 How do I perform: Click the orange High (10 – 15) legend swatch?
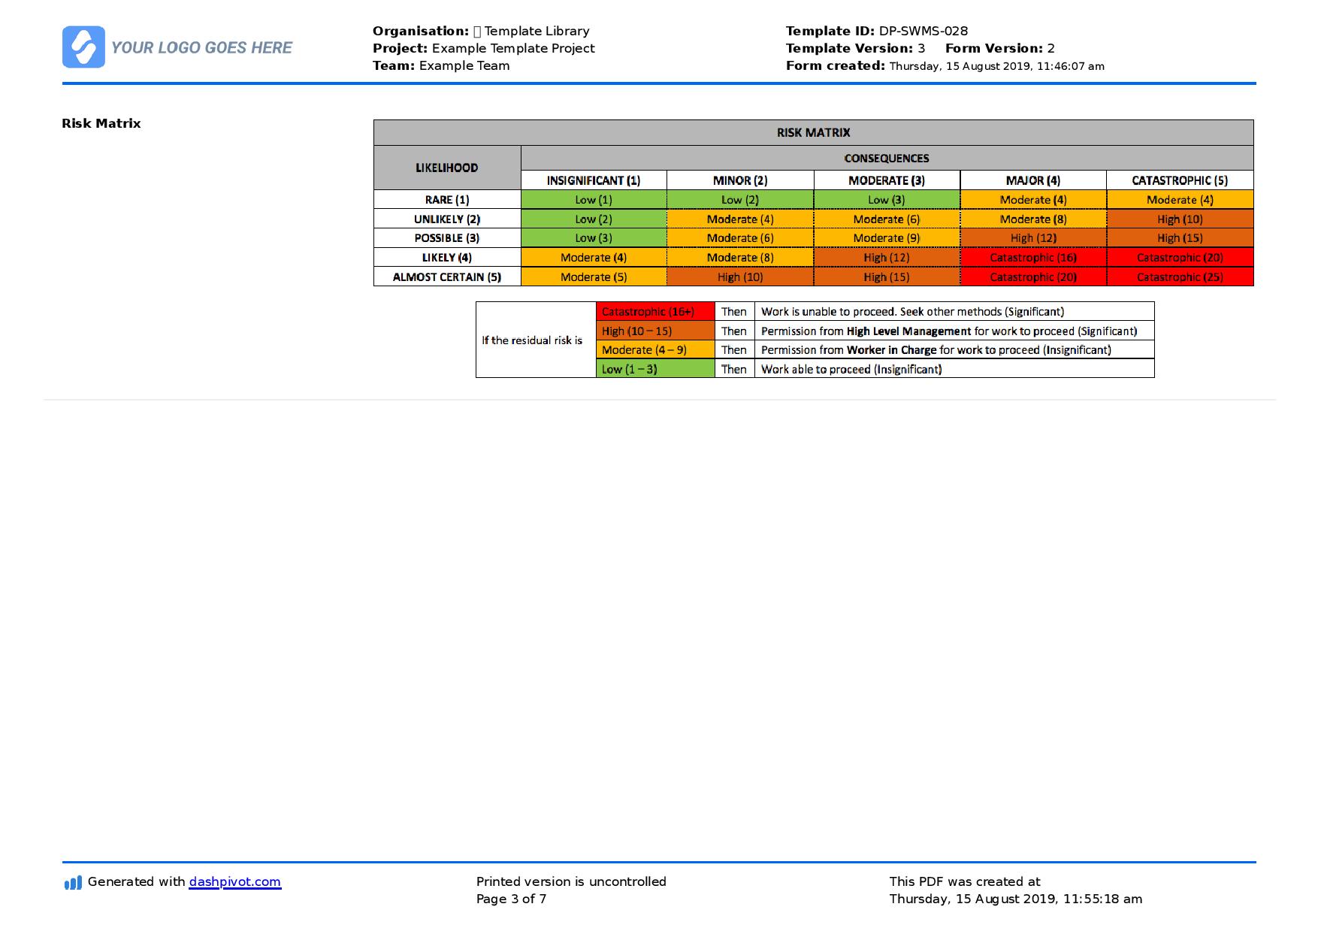tap(654, 331)
